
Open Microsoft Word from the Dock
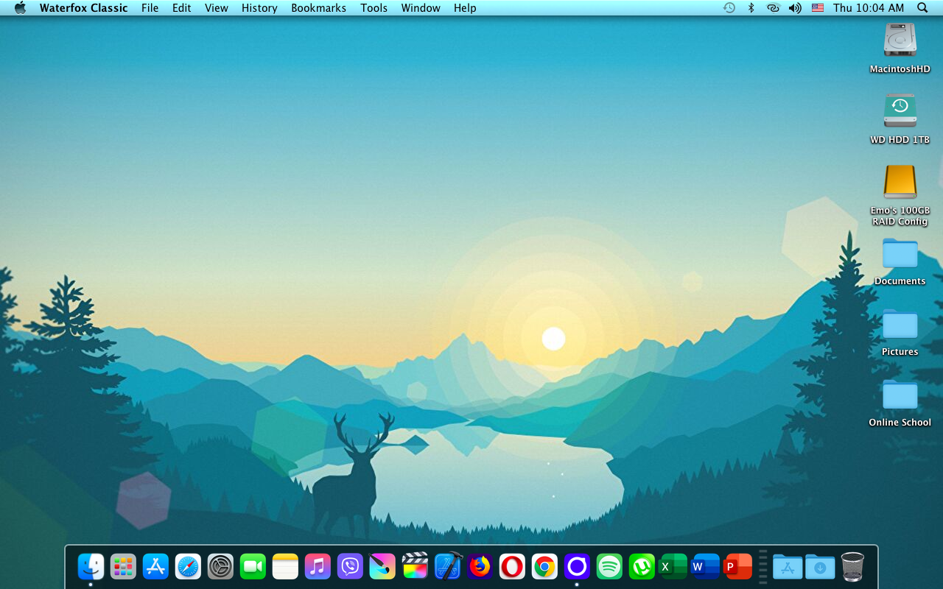(x=707, y=566)
